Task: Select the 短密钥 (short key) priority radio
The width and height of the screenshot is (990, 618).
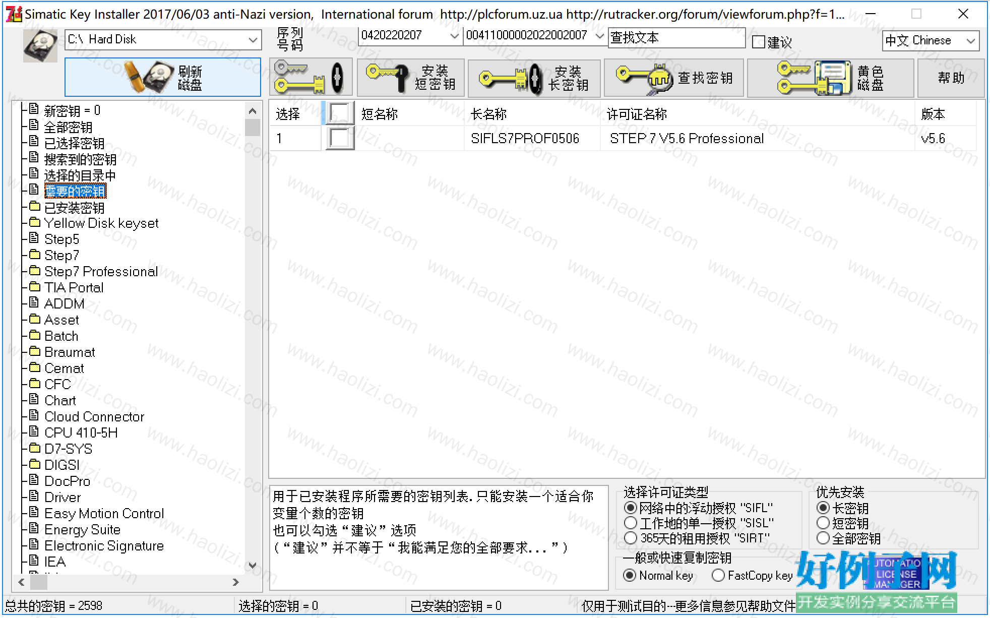Action: [x=823, y=523]
